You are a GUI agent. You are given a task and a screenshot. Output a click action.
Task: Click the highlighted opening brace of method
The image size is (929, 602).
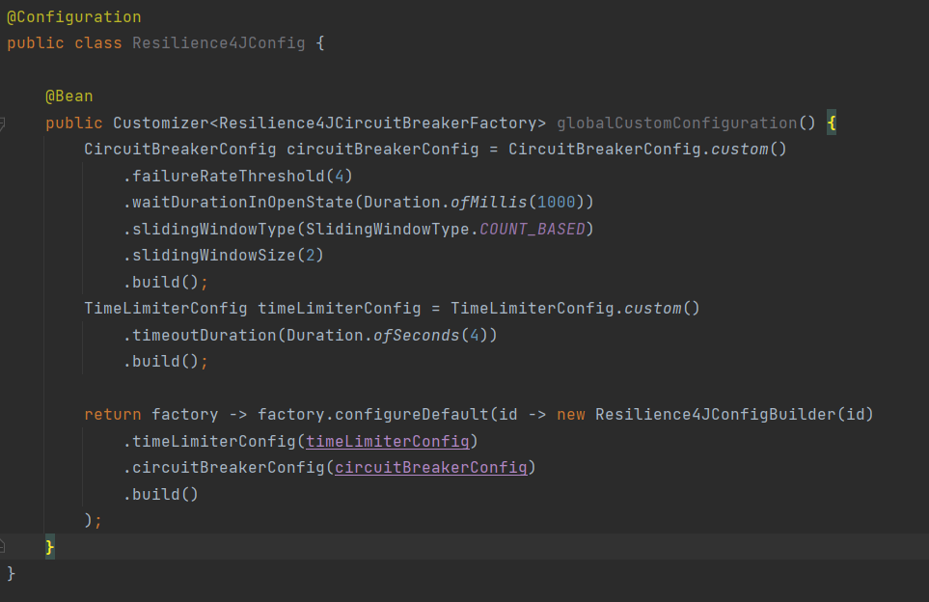(832, 123)
